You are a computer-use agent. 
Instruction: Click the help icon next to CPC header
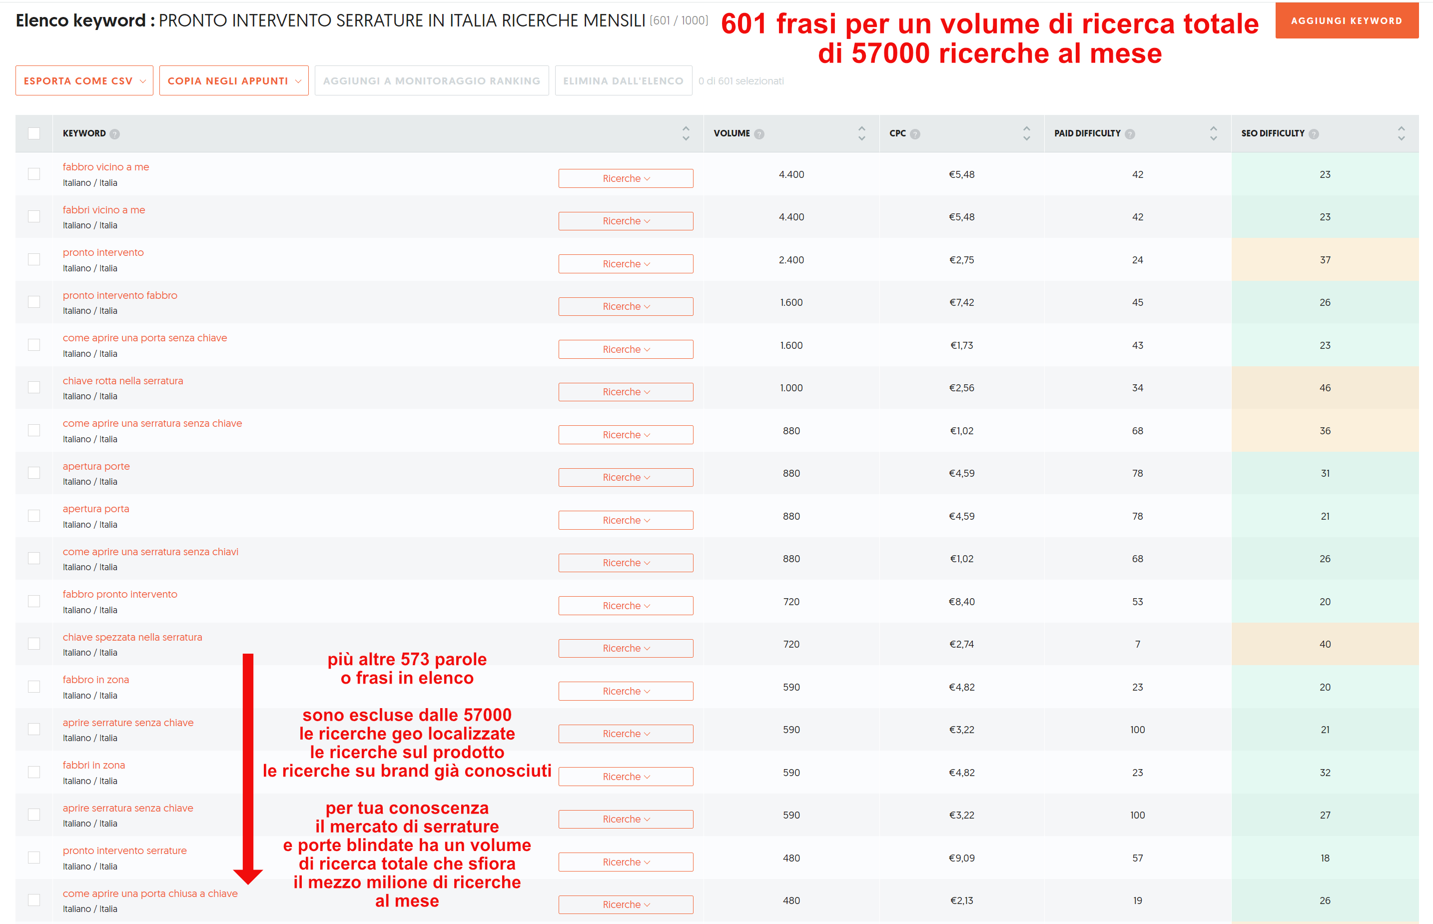coord(915,134)
